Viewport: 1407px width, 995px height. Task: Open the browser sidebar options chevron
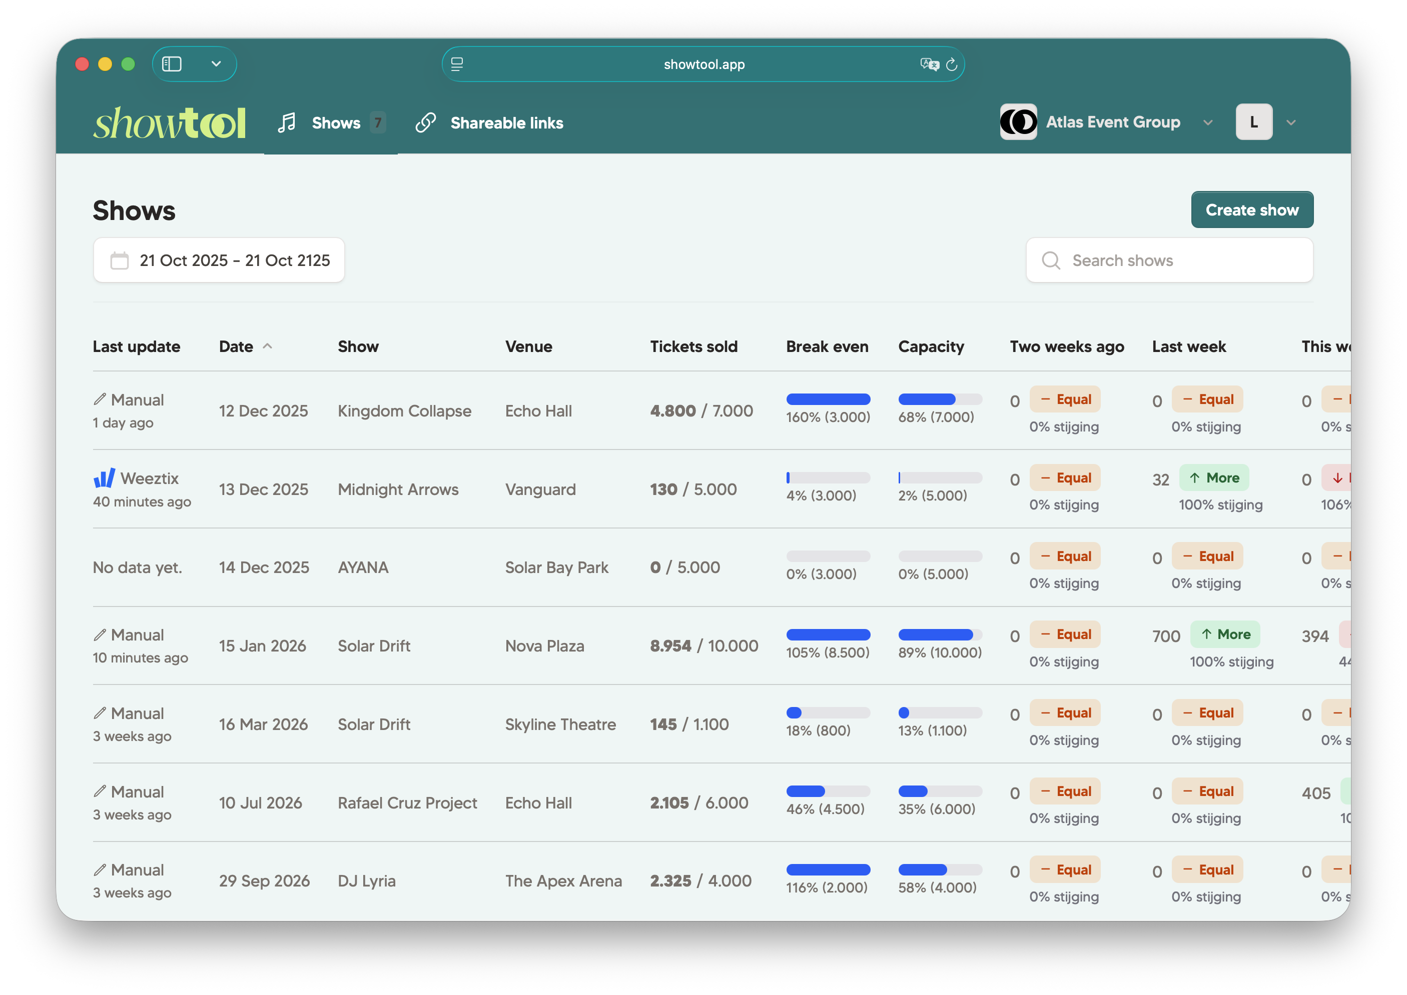tap(216, 63)
